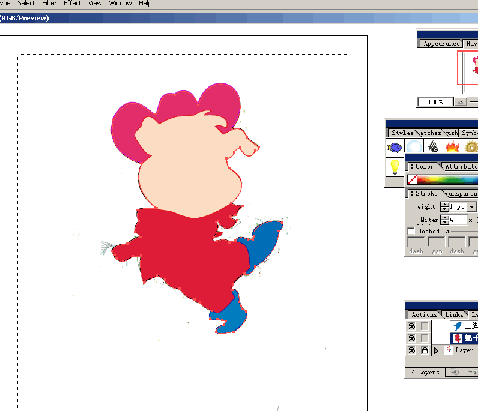
Task: Click the red view box in Navigator
Action: (x=468, y=68)
